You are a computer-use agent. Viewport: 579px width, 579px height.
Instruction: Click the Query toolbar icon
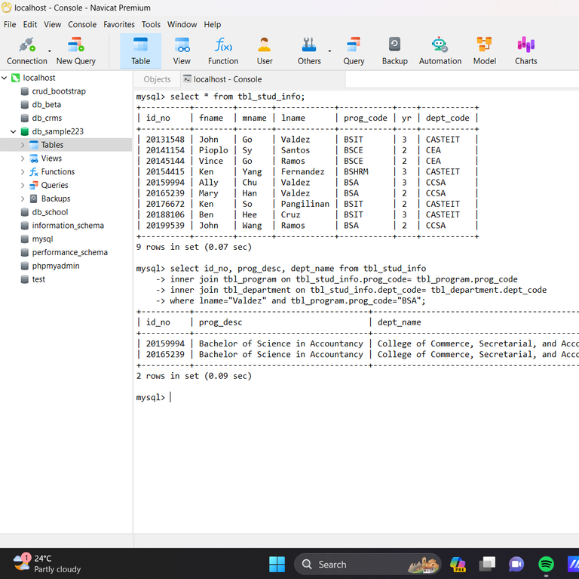(x=354, y=51)
